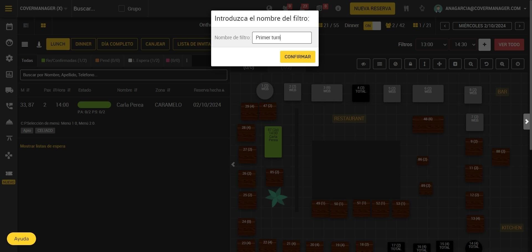Click the VER TODO button
The image size is (532, 252).
coord(509,44)
